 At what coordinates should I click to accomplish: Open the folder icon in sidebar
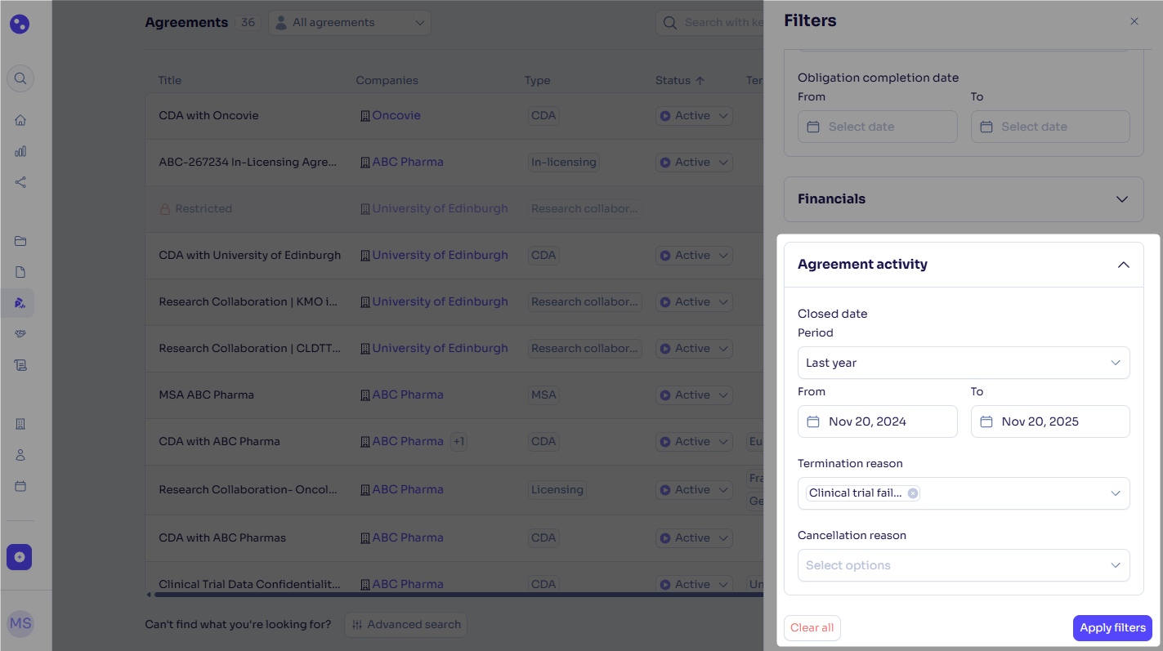tap(20, 241)
